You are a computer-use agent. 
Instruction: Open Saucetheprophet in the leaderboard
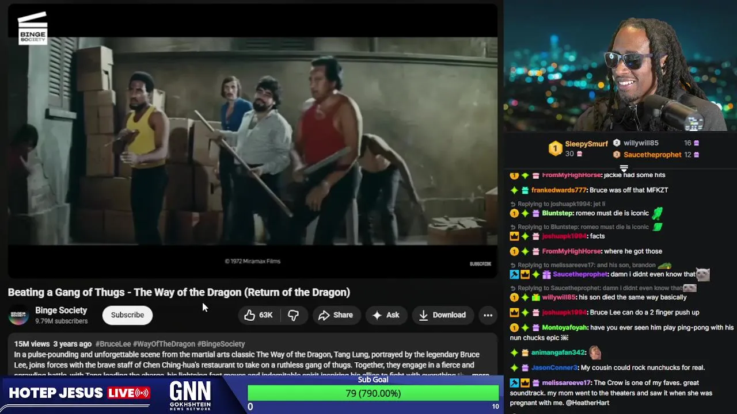pyautogui.click(x=652, y=155)
